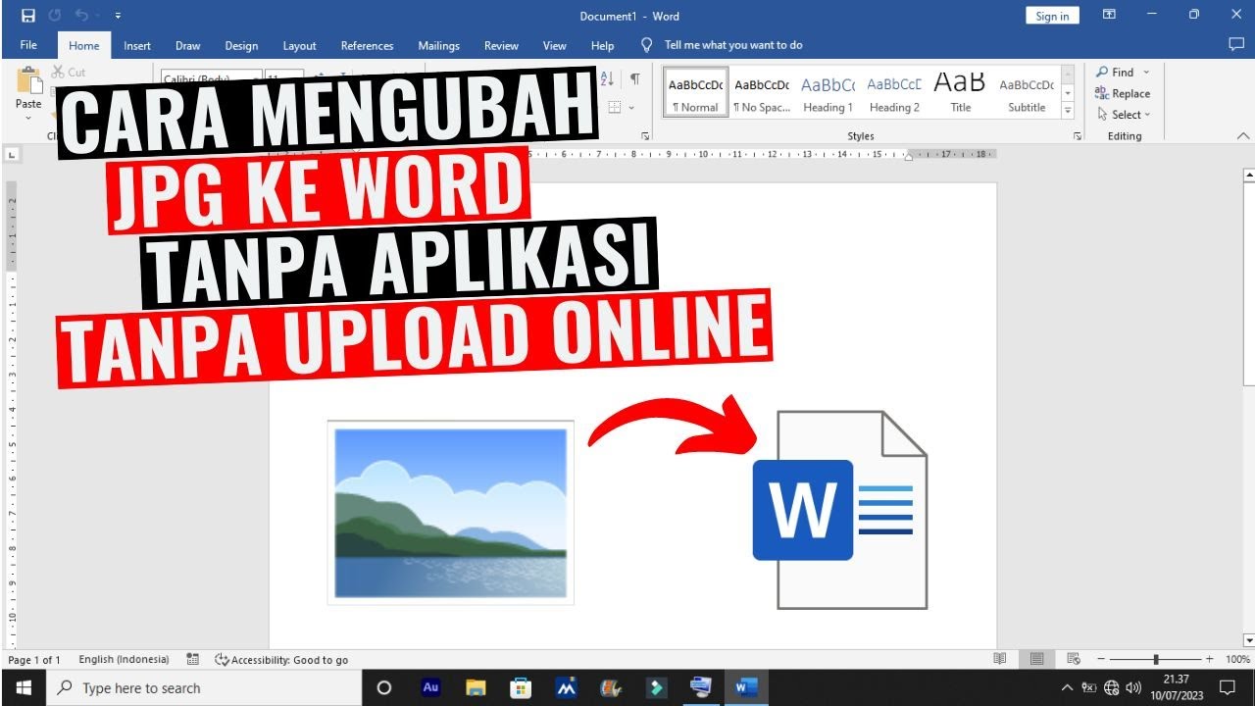The width and height of the screenshot is (1255, 706).
Task: Click the zoom slider handle
Action: coord(1156,660)
